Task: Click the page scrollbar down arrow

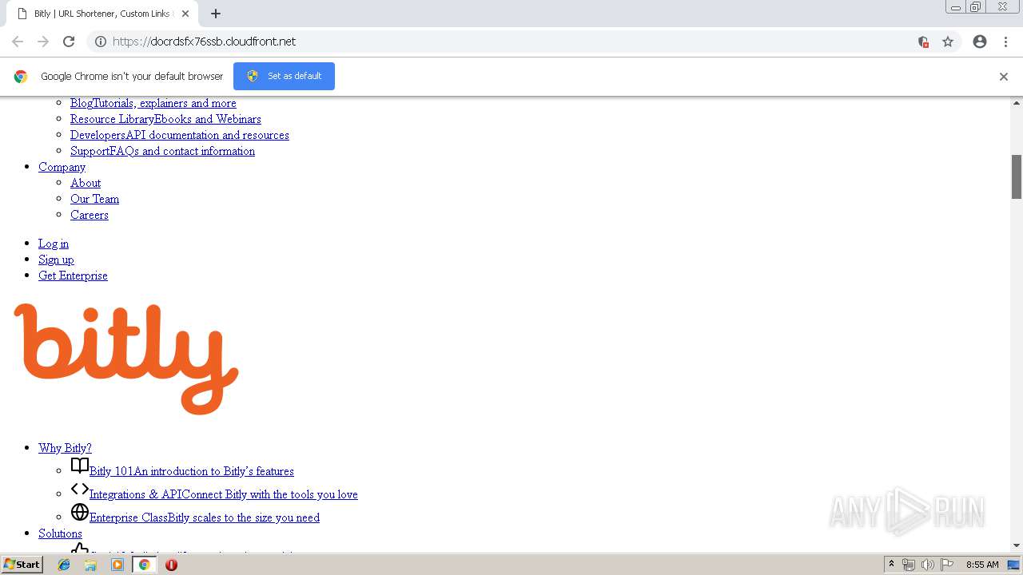Action: 1017,545
